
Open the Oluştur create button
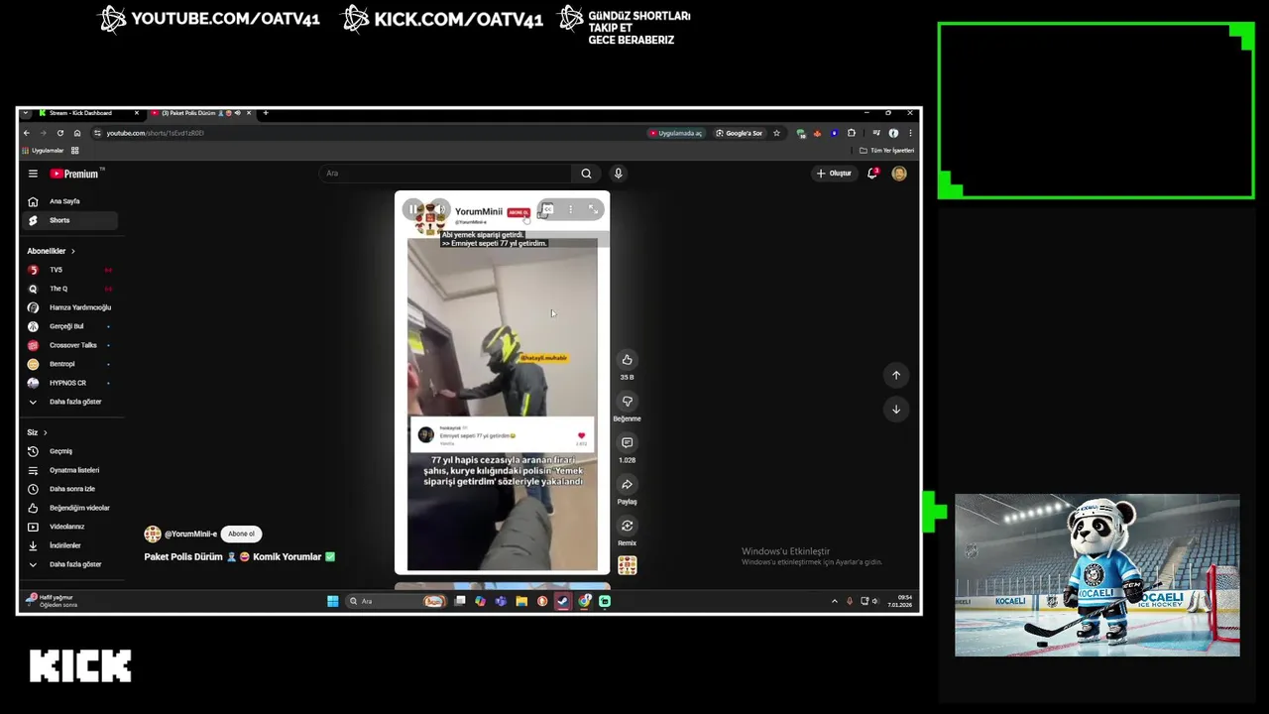pyautogui.click(x=834, y=174)
